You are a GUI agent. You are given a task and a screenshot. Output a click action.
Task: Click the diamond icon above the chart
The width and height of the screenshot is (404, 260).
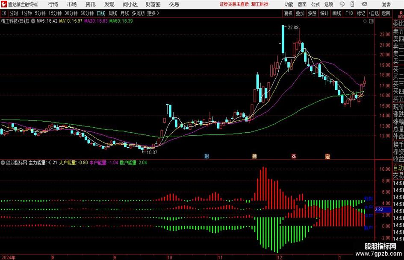pyautogui.click(x=365, y=21)
